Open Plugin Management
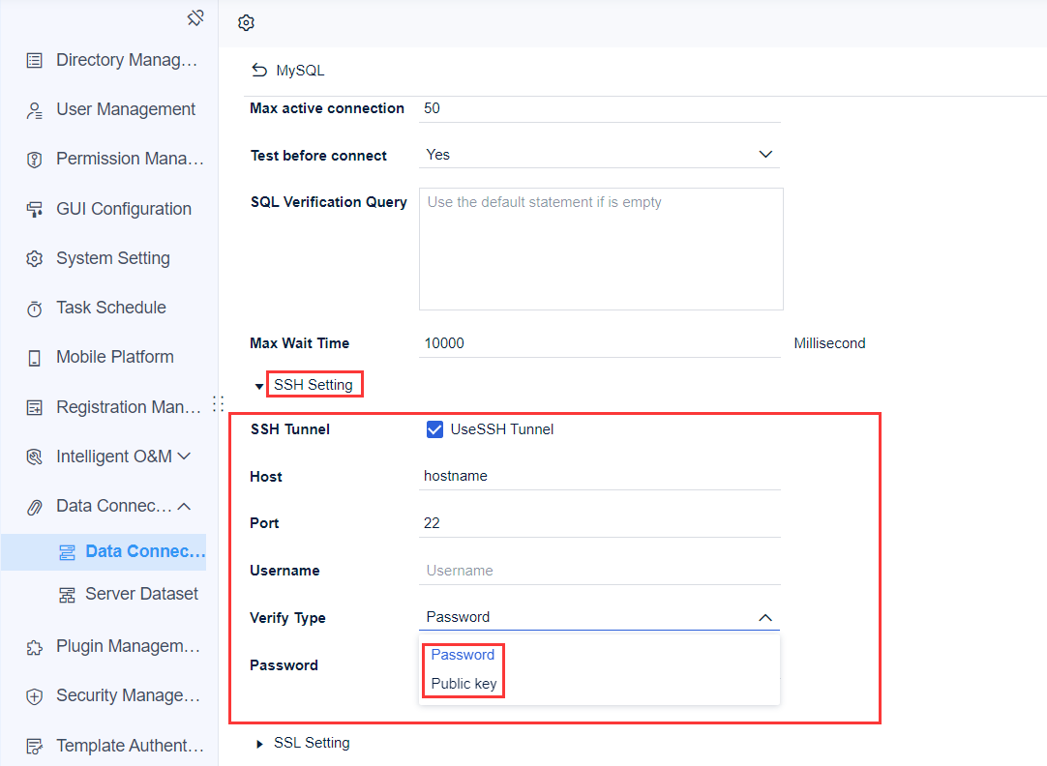Image resolution: width=1047 pixels, height=766 pixels. tap(35, 646)
